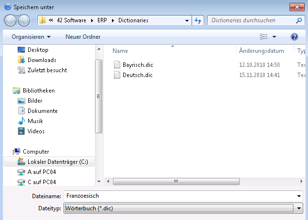Click the navigation pane vertical scrollbar thumb
The image size is (308, 220).
pos(98,96)
